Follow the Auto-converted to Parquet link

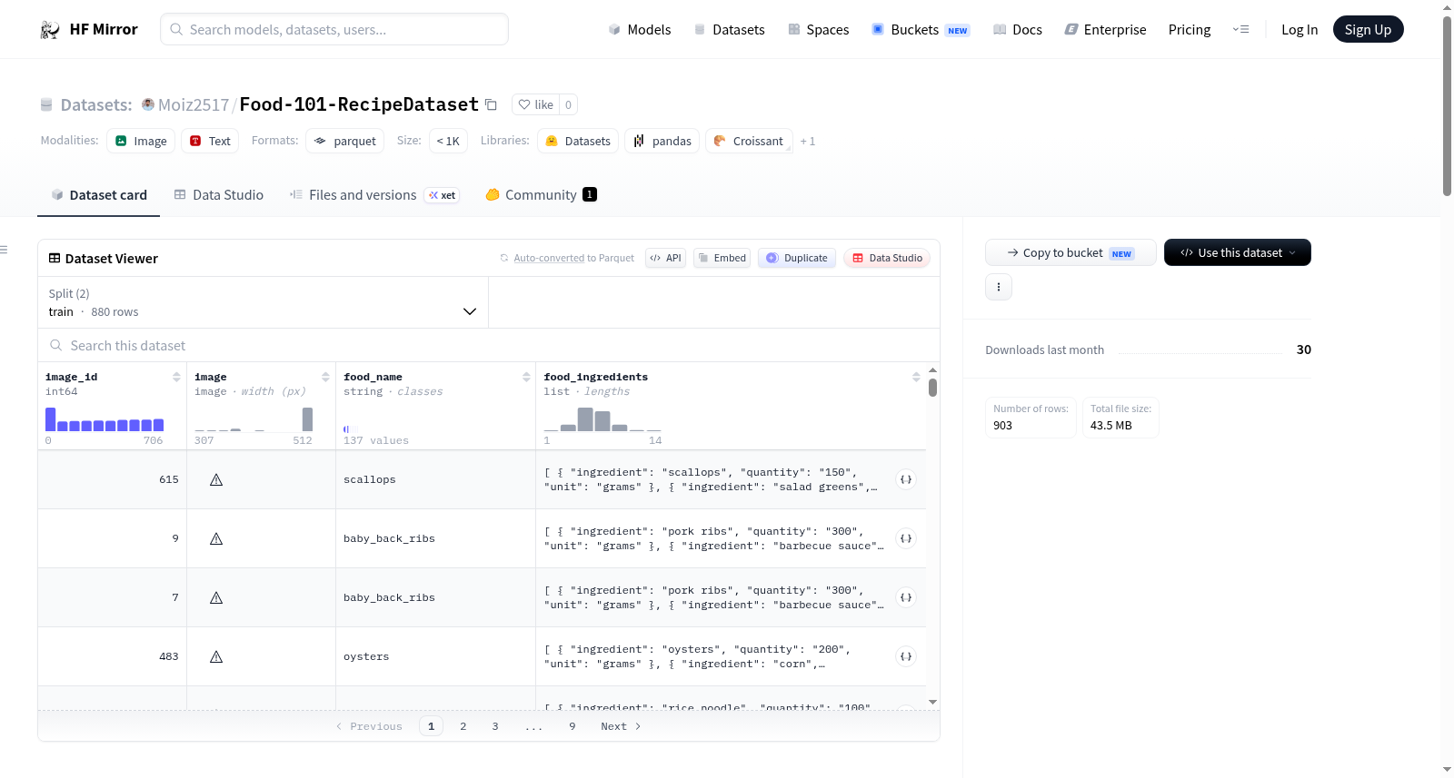coord(549,258)
